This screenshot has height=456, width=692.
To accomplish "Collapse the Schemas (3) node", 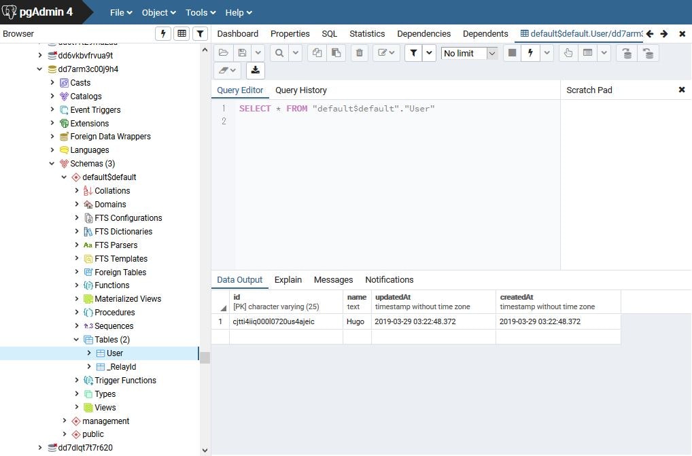I will (x=52, y=163).
